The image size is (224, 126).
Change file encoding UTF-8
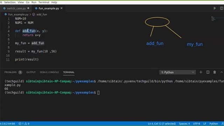(x=196, y=124)
